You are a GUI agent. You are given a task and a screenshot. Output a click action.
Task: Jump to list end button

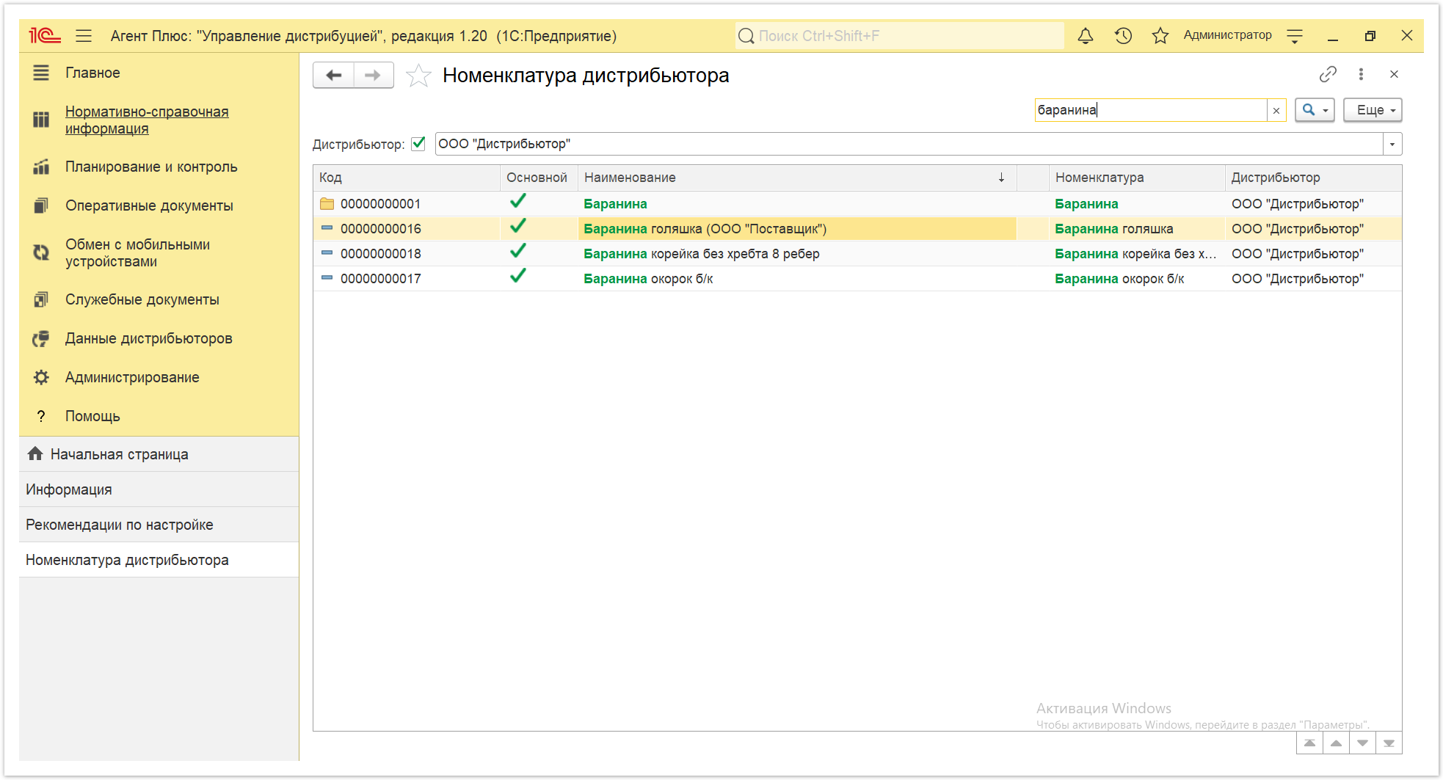pyautogui.click(x=1389, y=743)
